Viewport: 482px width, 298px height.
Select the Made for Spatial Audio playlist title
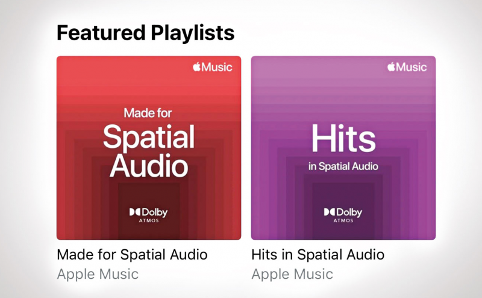click(x=132, y=255)
